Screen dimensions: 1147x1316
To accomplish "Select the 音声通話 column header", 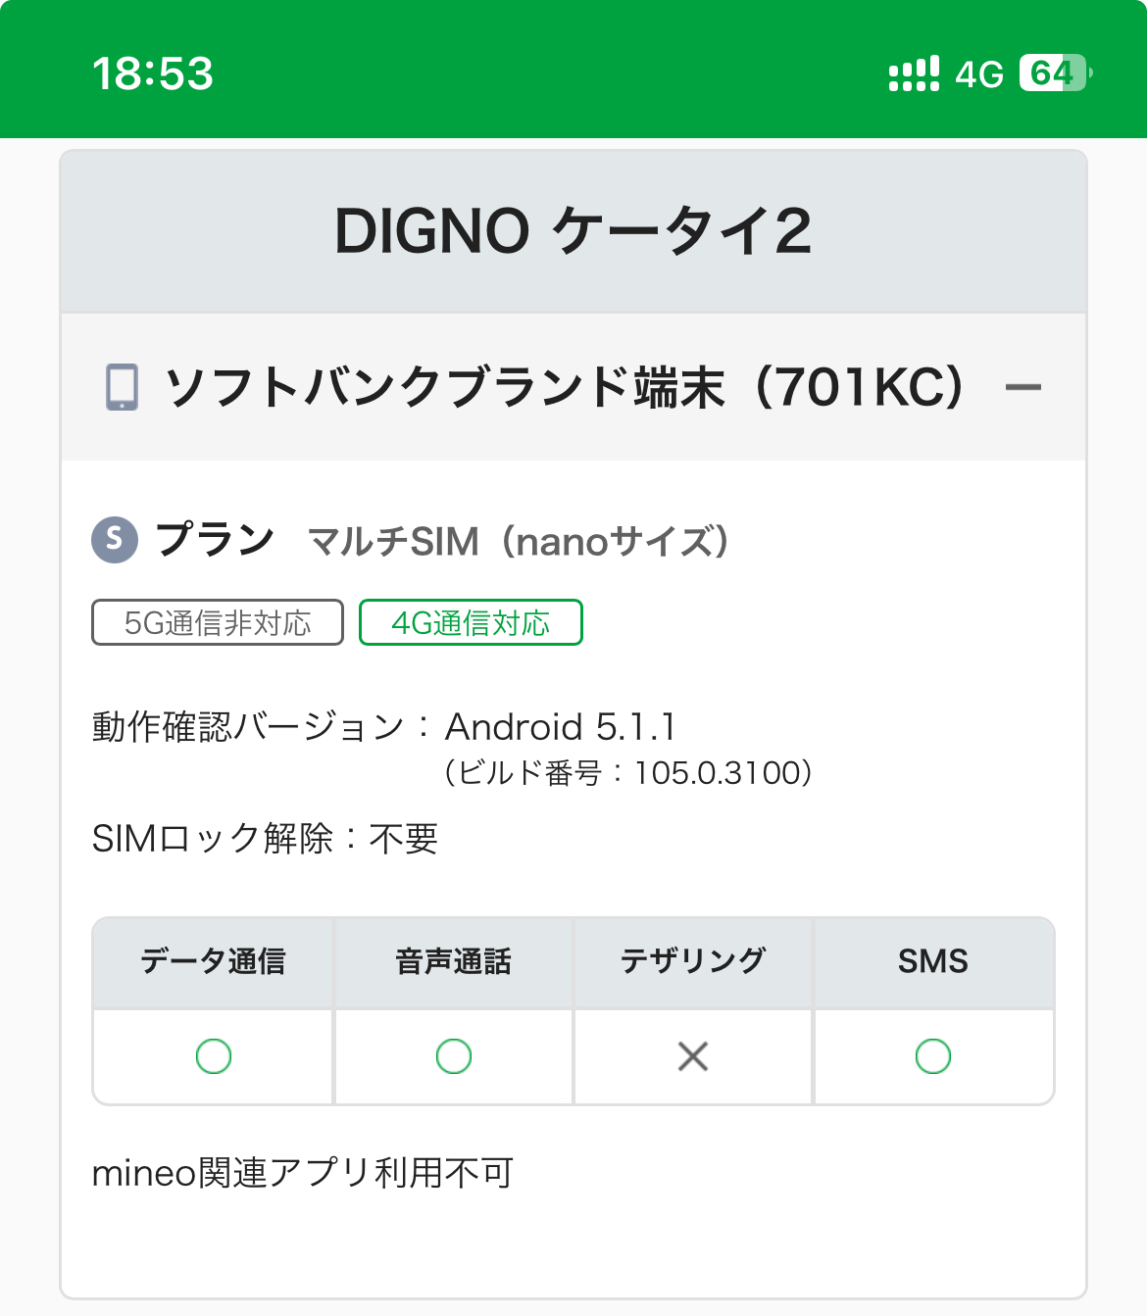I will pos(454,962).
